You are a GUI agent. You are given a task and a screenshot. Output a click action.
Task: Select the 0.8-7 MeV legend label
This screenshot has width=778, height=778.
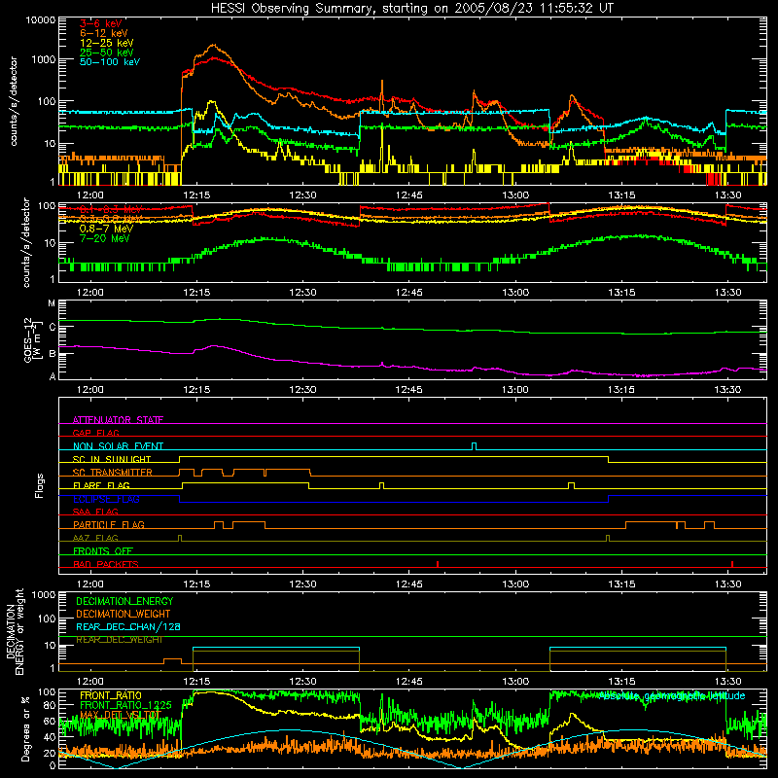(106, 229)
